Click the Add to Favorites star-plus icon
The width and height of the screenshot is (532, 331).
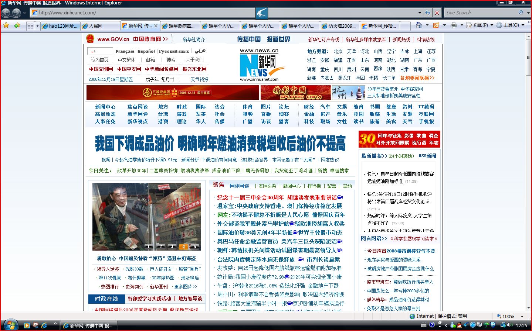click(17, 25)
